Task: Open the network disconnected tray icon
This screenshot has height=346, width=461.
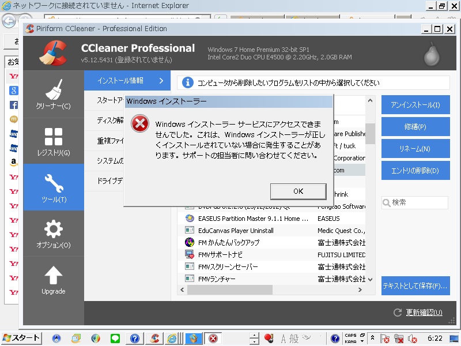Action: coord(398,339)
